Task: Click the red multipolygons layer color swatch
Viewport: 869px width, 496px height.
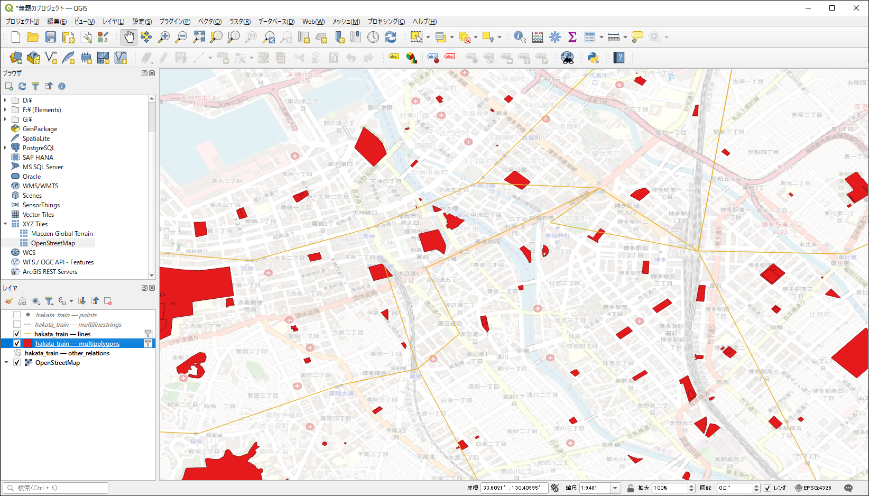Action: pyautogui.click(x=28, y=344)
